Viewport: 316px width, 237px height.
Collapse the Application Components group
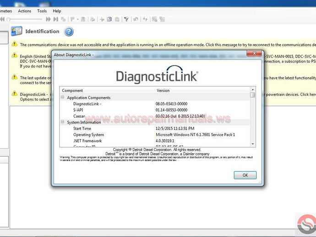(62, 97)
